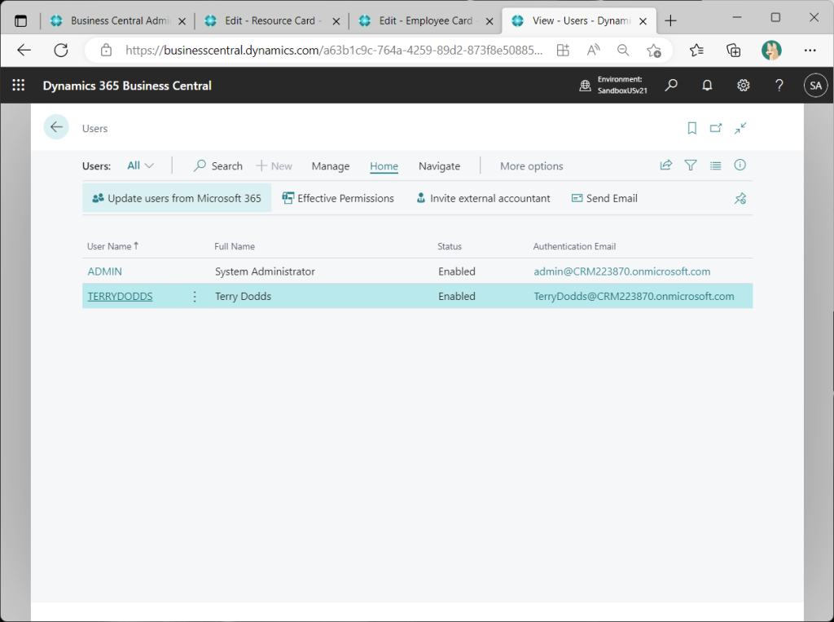Open the Navigate menu
Viewport: 834px width, 622px height.
[x=439, y=166]
